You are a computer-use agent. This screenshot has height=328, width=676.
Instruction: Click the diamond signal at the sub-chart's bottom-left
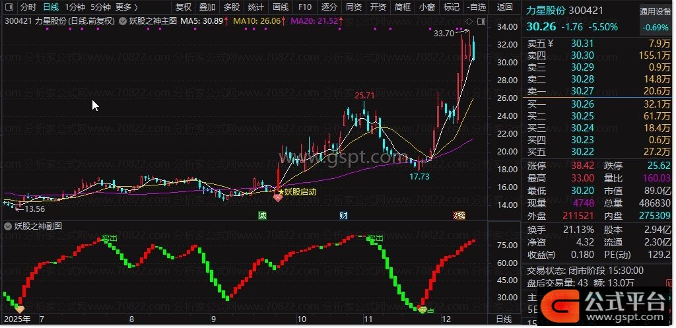[19, 309]
